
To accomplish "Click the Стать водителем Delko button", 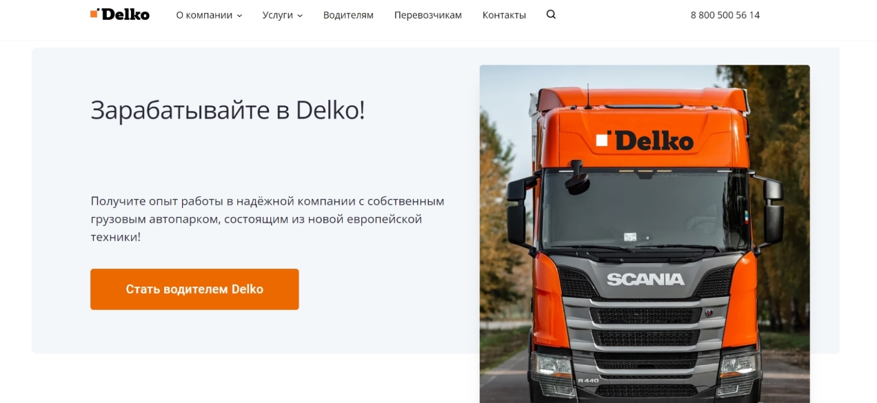I will tap(194, 289).
